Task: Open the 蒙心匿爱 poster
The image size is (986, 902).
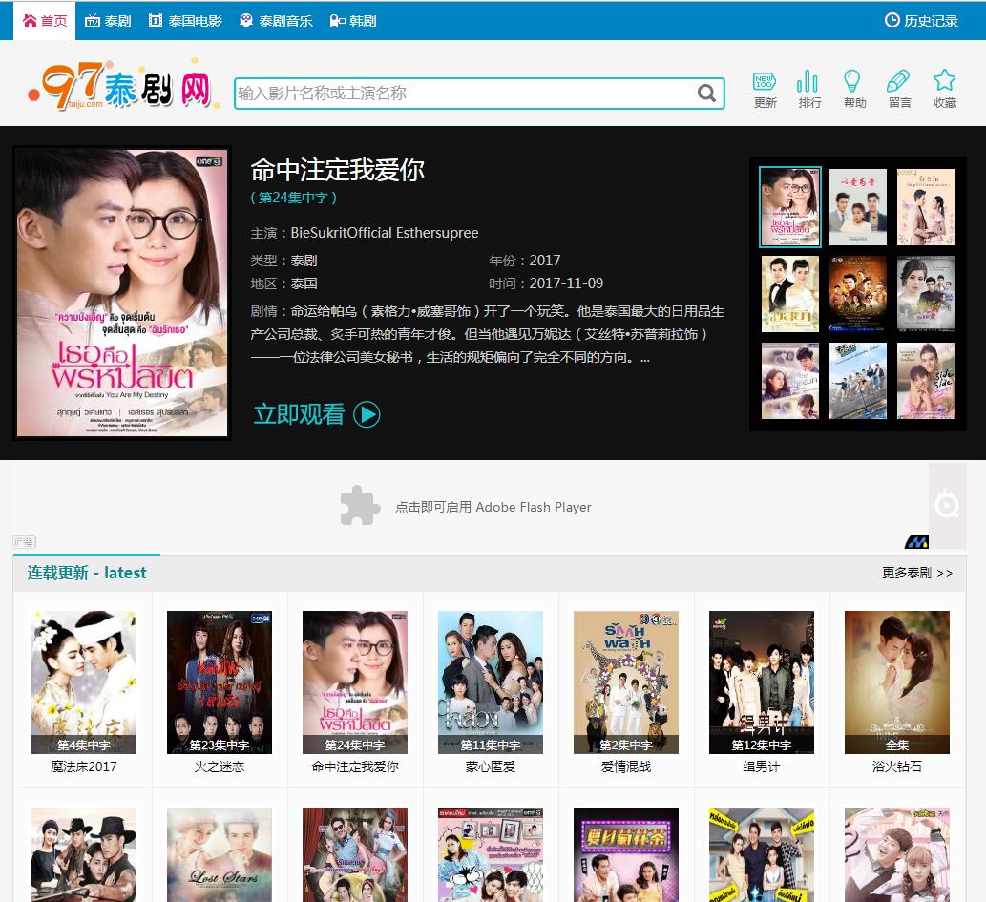Action: click(x=491, y=682)
